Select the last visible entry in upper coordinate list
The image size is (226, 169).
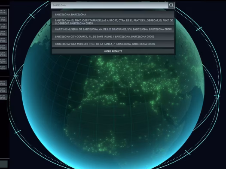[3, 67]
